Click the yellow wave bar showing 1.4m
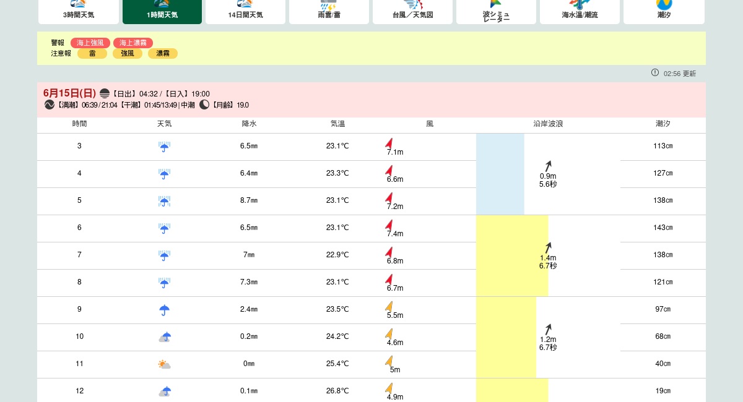Image resolution: width=743 pixels, height=402 pixels. pyautogui.click(x=512, y=255)
